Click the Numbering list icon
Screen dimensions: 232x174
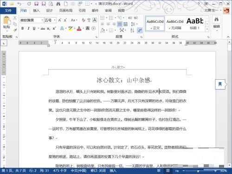click(x=111, y=18)
